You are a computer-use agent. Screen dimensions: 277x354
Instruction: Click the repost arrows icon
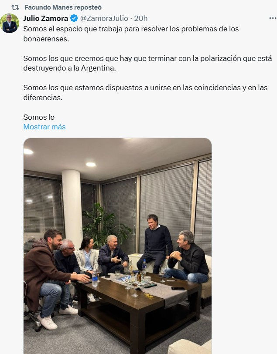pos(15,7)
